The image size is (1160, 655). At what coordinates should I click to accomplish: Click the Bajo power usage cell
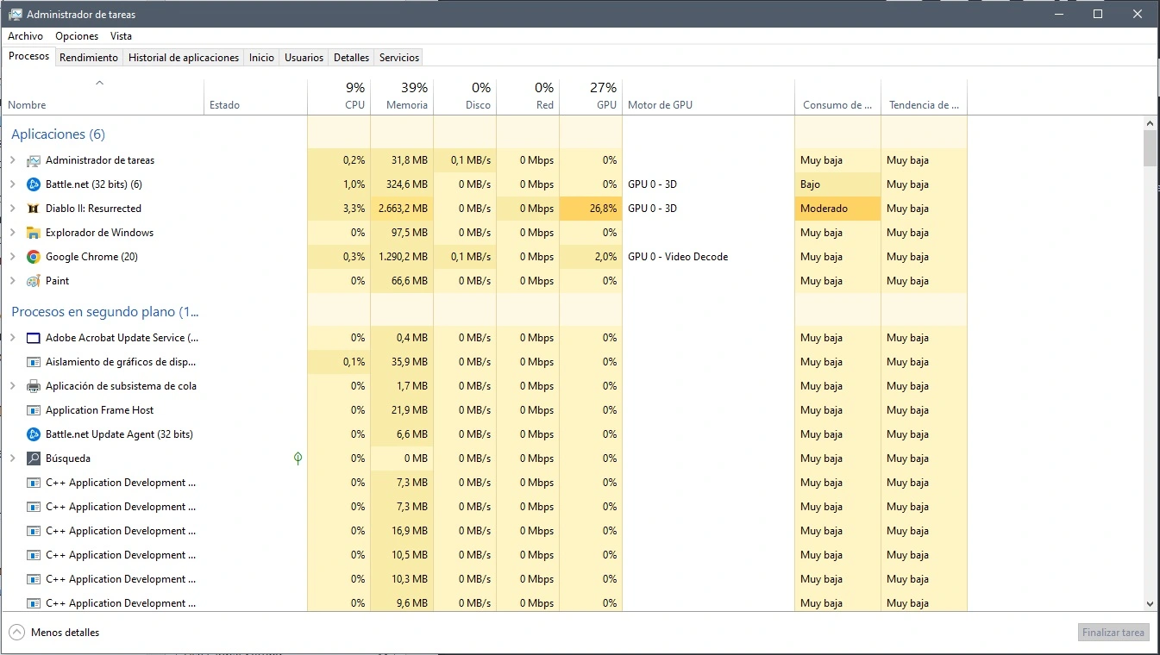[x=837, y=184]
